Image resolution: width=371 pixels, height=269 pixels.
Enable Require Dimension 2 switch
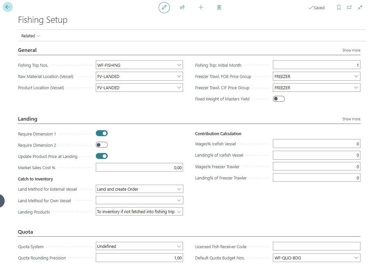(102, 145)
